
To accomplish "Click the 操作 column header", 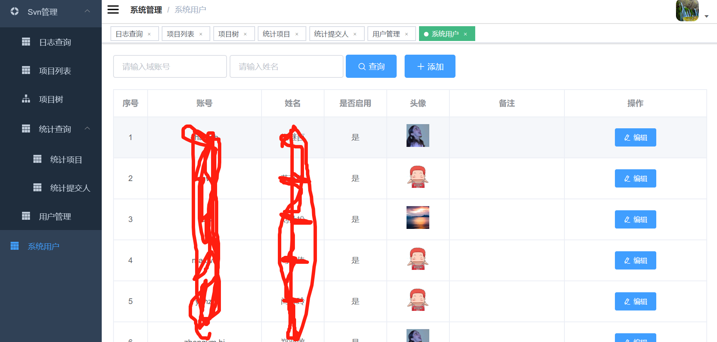I will click(x=635, y=103).
